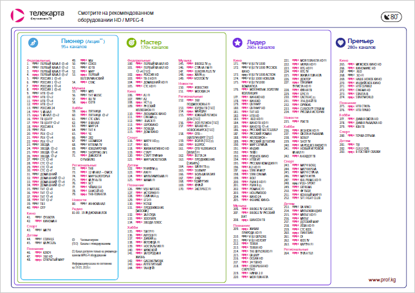Click the телекарта brand name text
The width and height of the screenshot is (415, 293).
click(x=46, y=13)
